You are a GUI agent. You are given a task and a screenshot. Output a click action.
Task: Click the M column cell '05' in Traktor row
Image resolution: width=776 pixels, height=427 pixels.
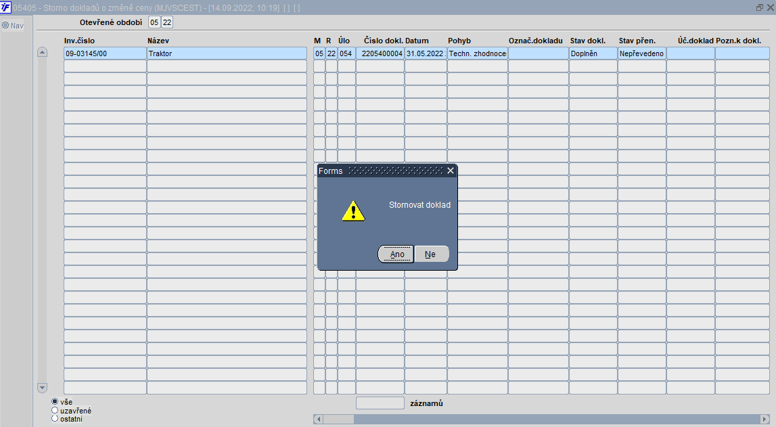tap(319, 53)
